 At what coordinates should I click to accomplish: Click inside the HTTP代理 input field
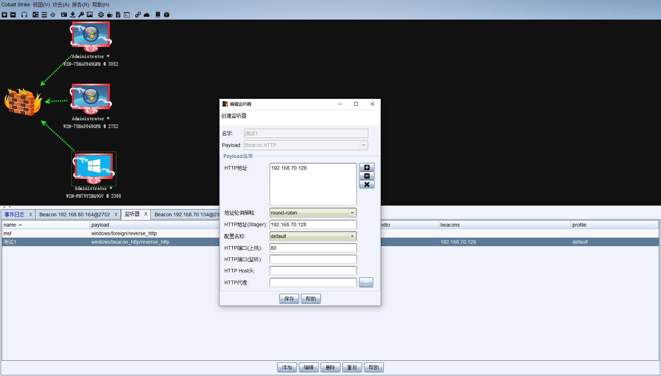point(312,282)
